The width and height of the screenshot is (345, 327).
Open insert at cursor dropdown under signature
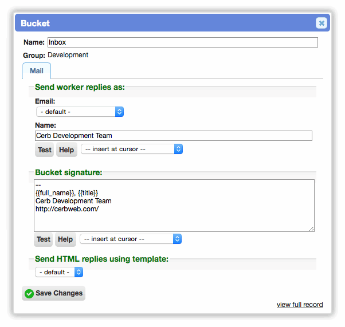point(131,239)
